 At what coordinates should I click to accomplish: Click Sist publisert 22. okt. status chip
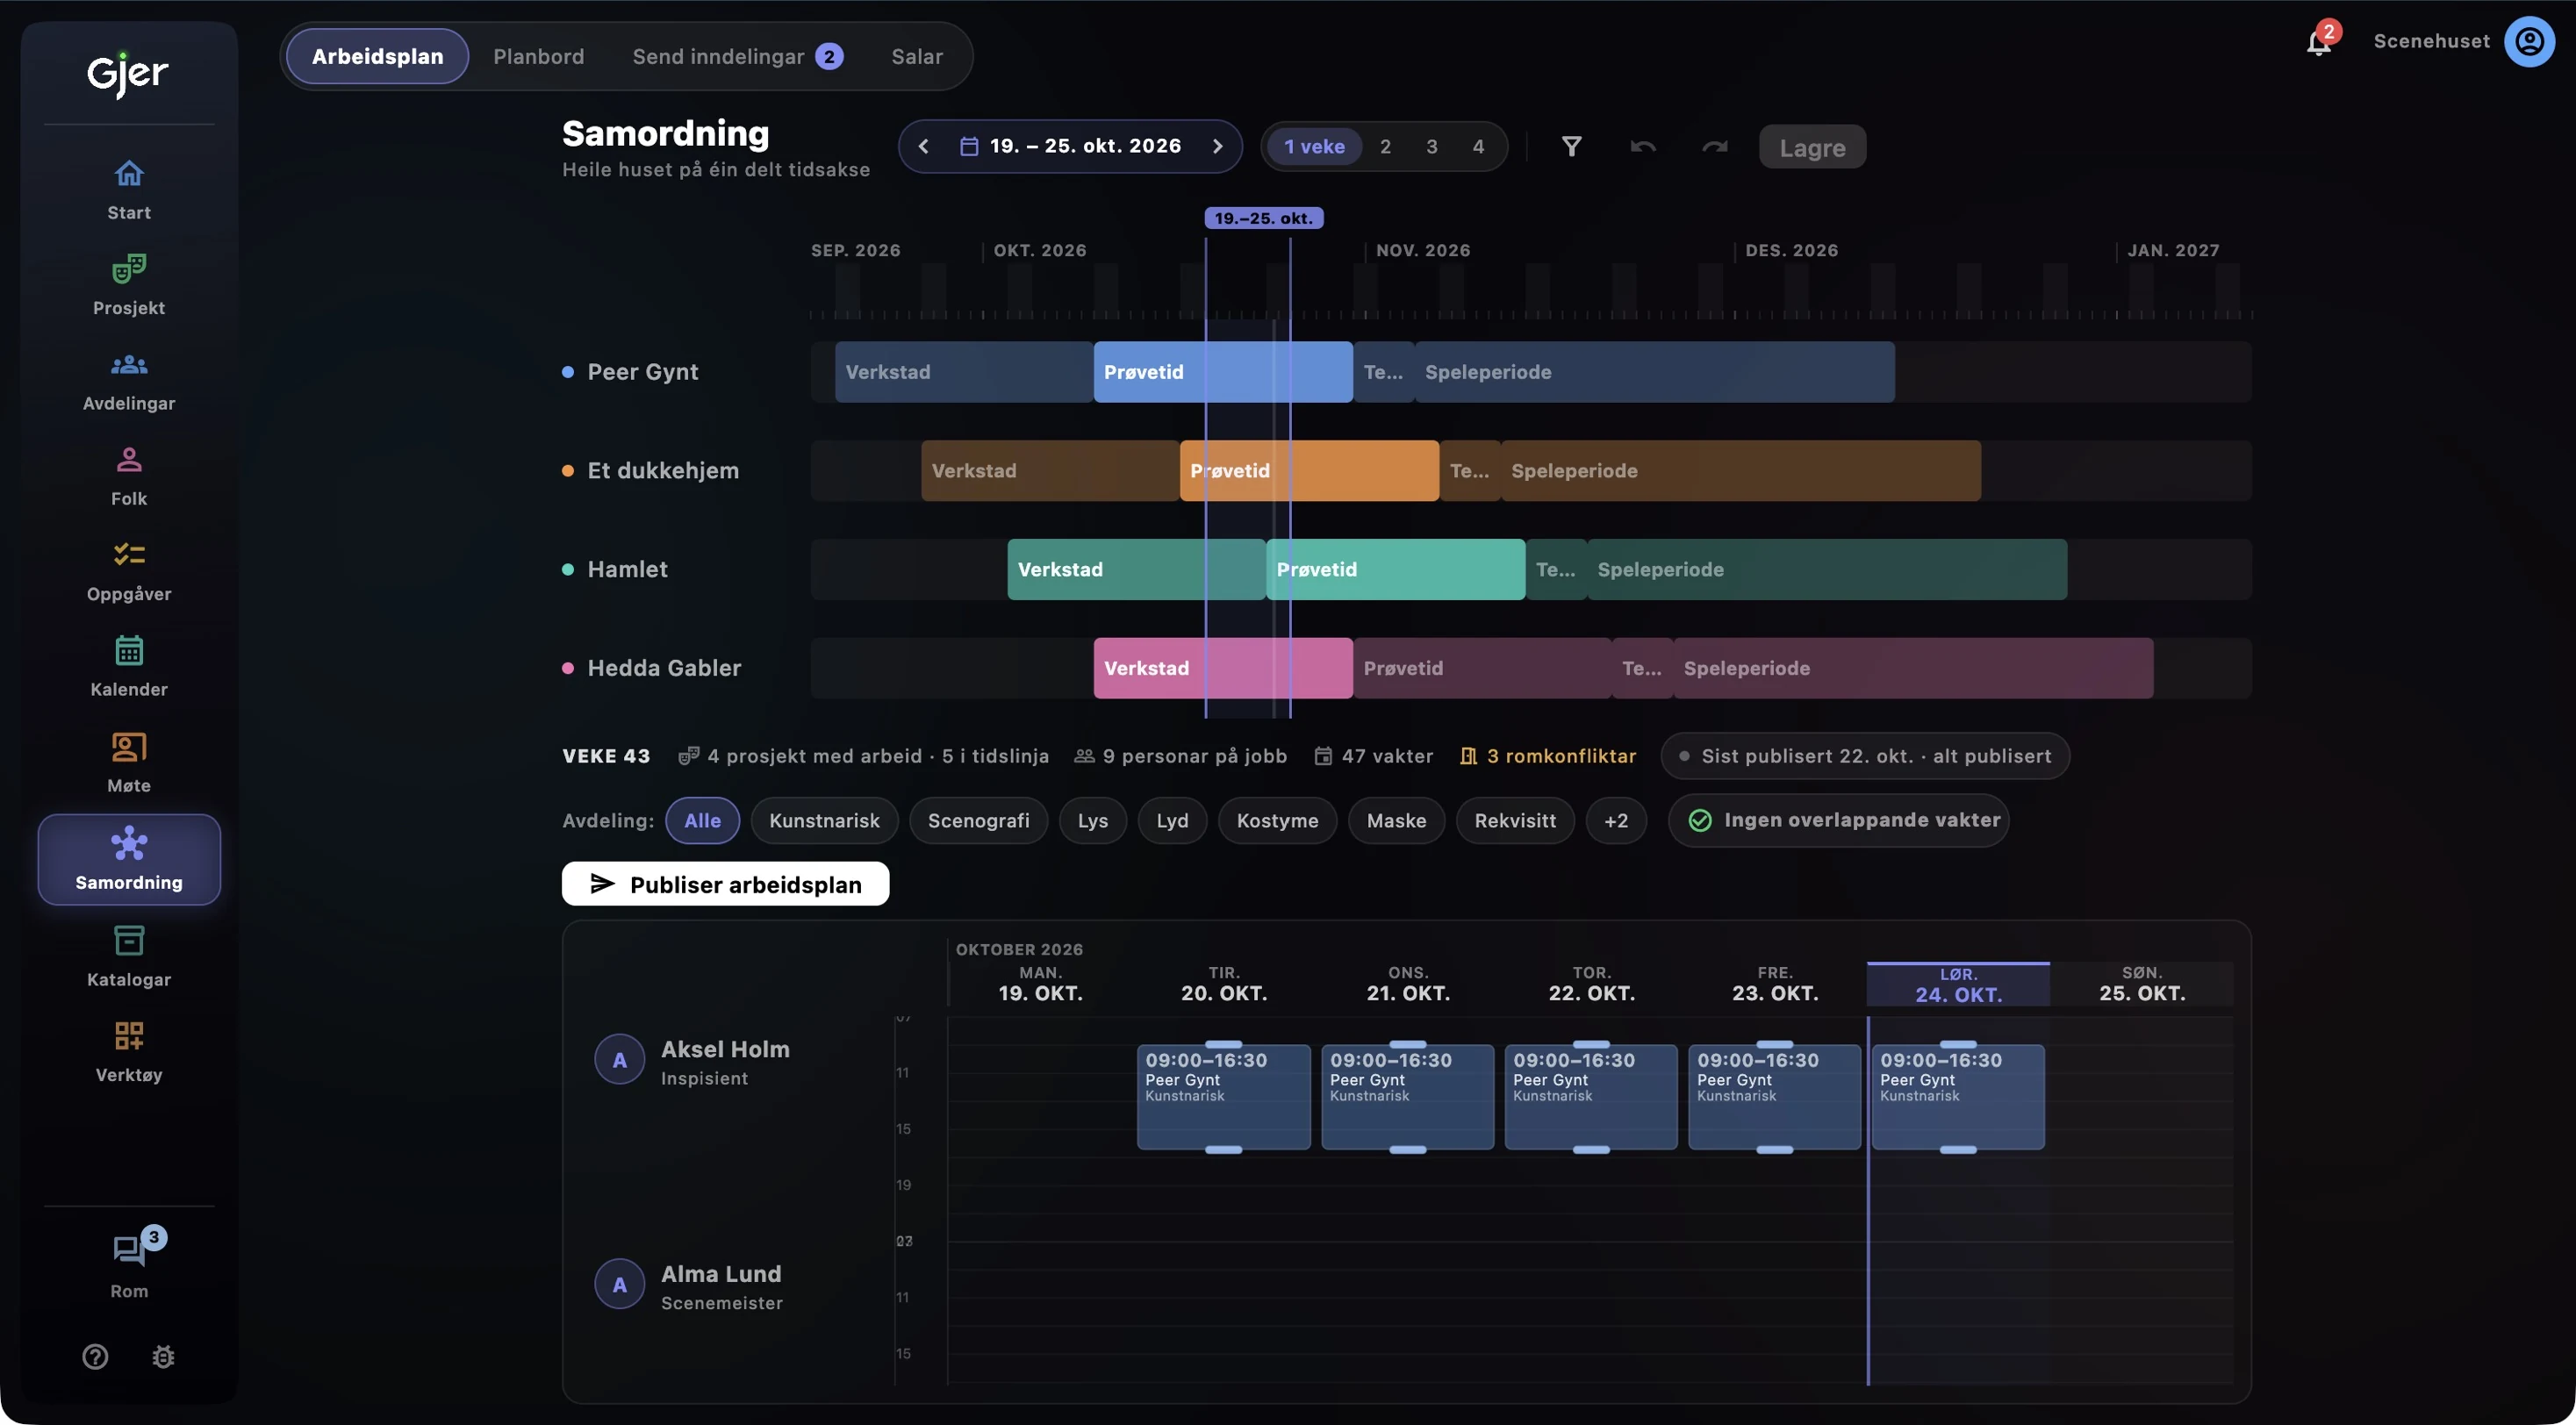coord(1865,756)
